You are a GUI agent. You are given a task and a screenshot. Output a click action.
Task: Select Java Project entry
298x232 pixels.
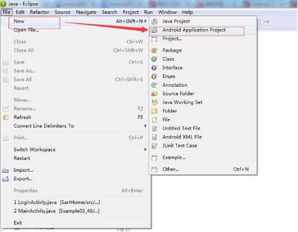click(203, 22)
